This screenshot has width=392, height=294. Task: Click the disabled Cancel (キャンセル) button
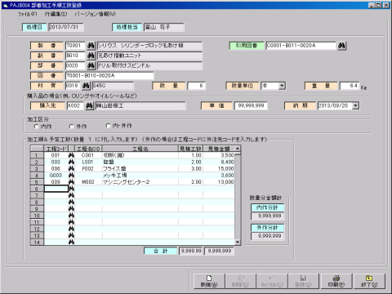pyautogui.click(x=272, y=281)
